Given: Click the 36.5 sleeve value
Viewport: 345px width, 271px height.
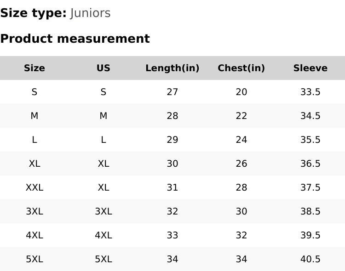Looking at the screenshot, I should [310, 164].
